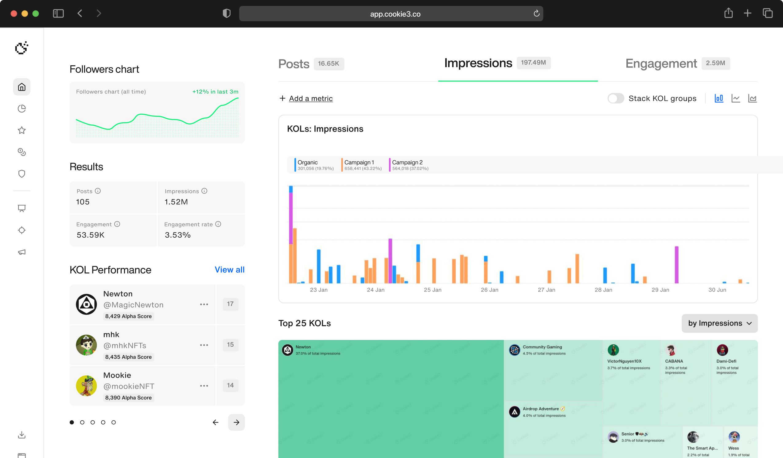The height and width of the screenshot is (458, 783).
Task: Open the three-dot menu for Newton
Action: [x=204, y=304]
